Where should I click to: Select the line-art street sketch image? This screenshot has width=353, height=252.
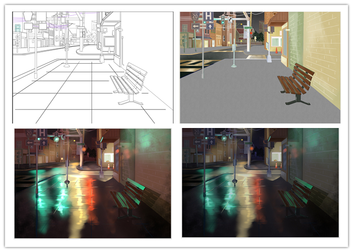93,67
